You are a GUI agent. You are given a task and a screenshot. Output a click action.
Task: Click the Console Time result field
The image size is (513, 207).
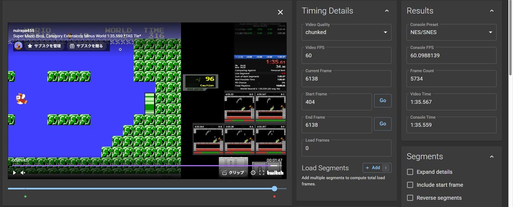[x=451, y=125]
